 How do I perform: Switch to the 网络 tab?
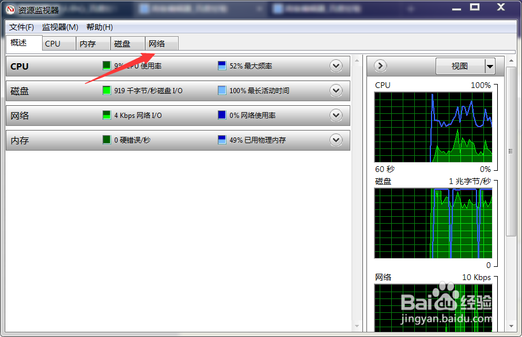point(161,43)
